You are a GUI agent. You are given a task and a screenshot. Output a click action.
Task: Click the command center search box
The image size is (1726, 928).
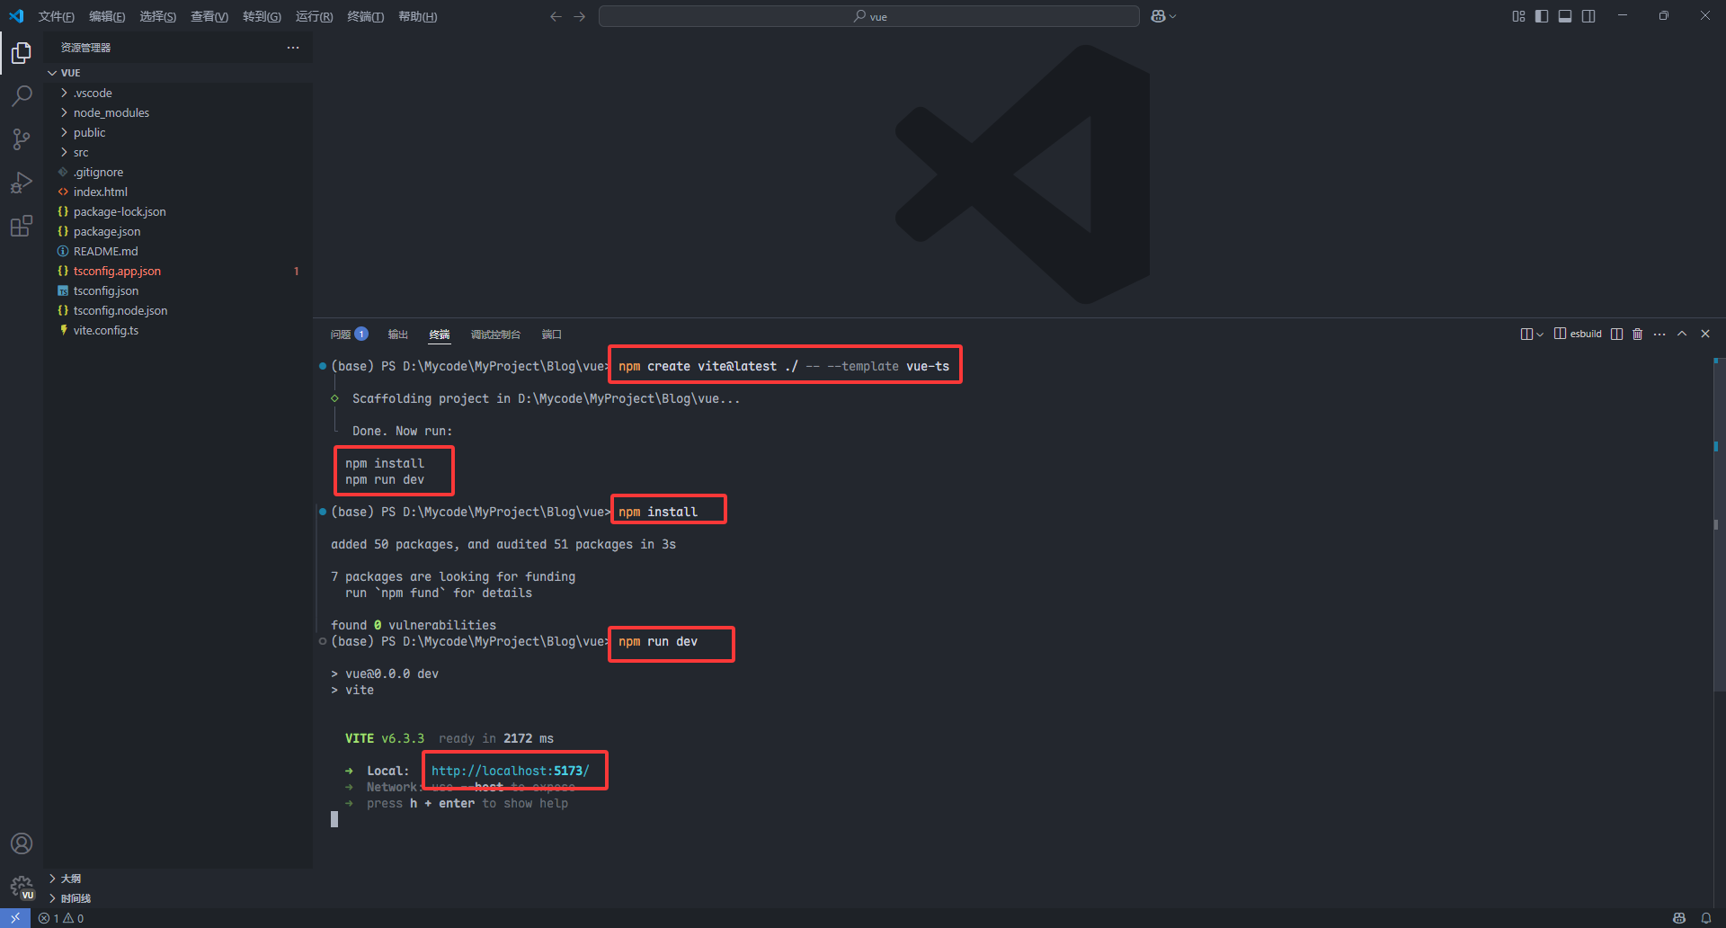868,16
